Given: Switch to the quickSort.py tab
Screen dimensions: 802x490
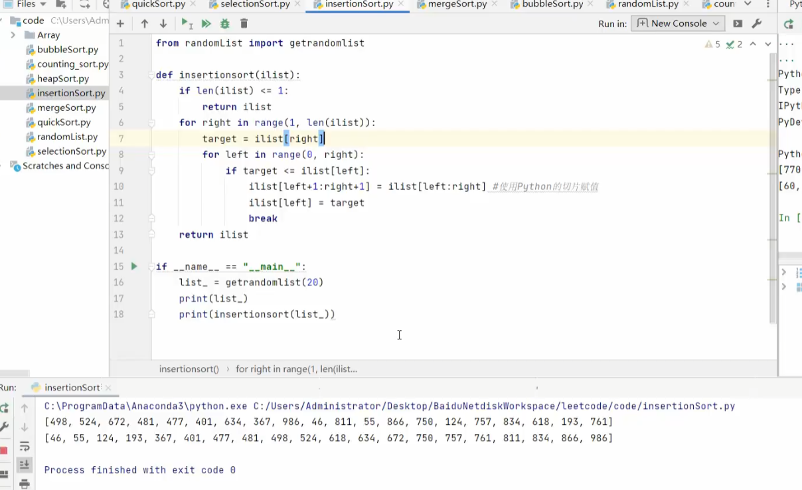Looking at the screenshot, I should point(158,5).
